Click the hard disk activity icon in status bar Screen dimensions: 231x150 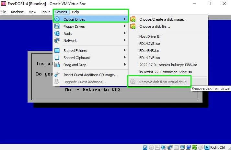pos(145,147)
